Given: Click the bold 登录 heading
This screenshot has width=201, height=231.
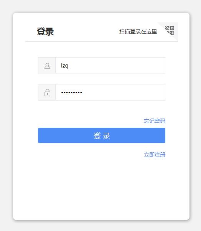Looking at the screenshot, I should 45,31.
